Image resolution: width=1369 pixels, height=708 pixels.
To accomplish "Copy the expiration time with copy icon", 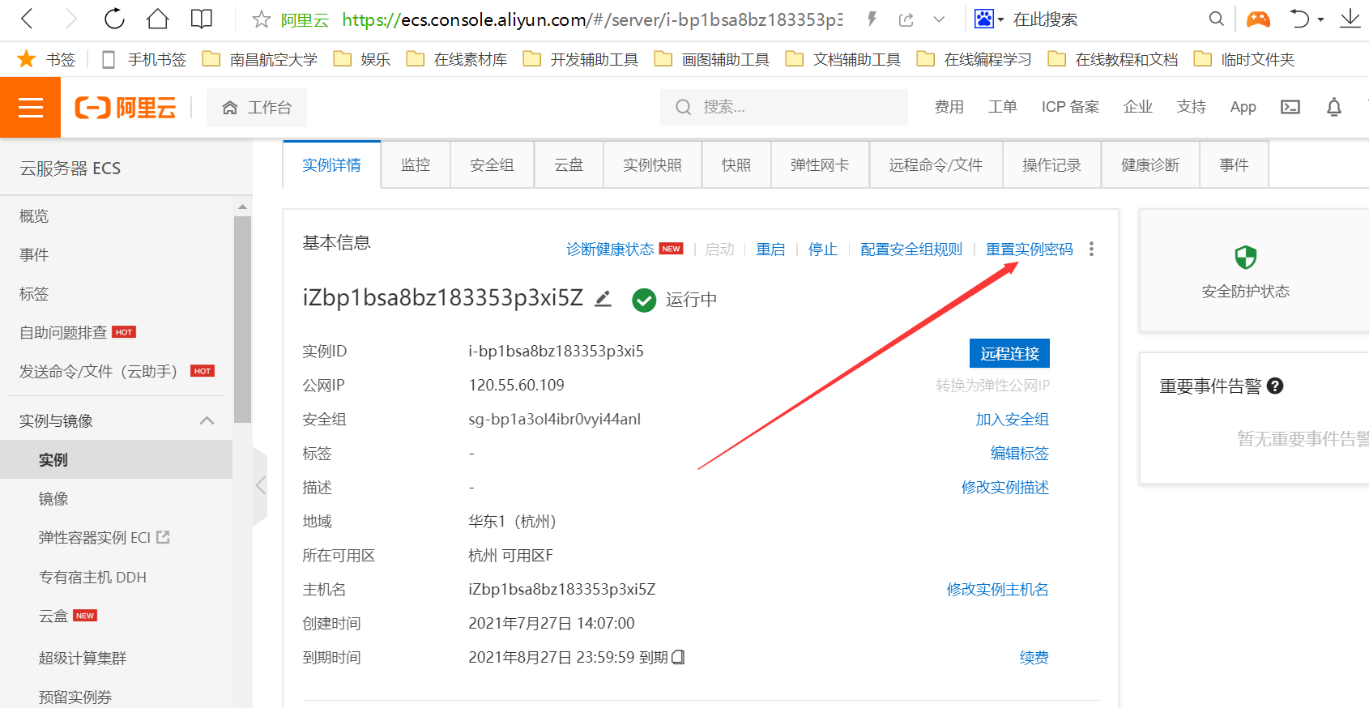I will (x=678, y=657).
